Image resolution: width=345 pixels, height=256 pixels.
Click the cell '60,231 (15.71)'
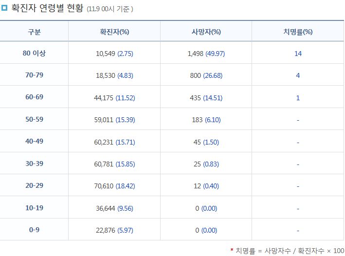coord(114,142)
